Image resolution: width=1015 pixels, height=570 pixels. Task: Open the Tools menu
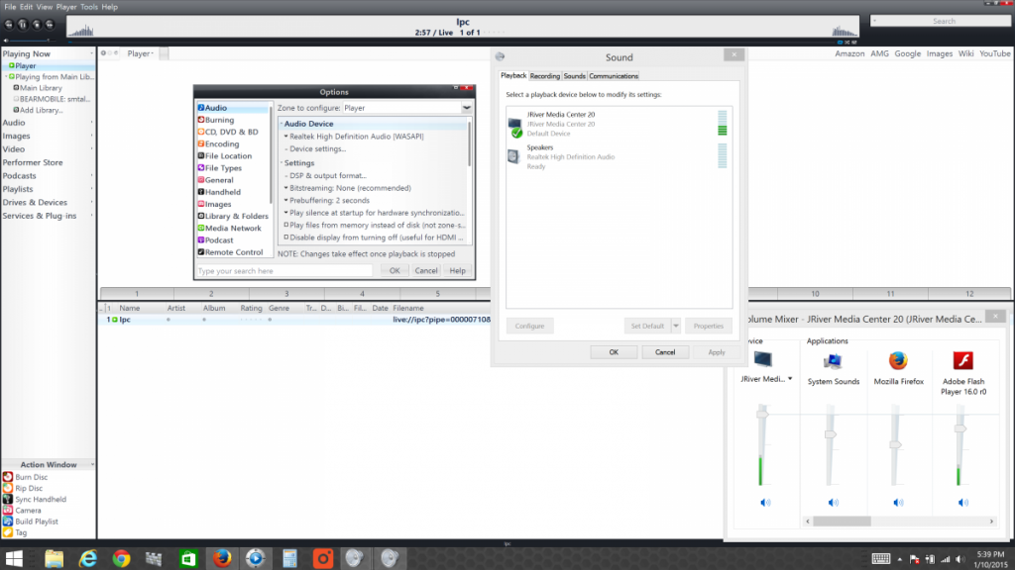tap(89, 7)
